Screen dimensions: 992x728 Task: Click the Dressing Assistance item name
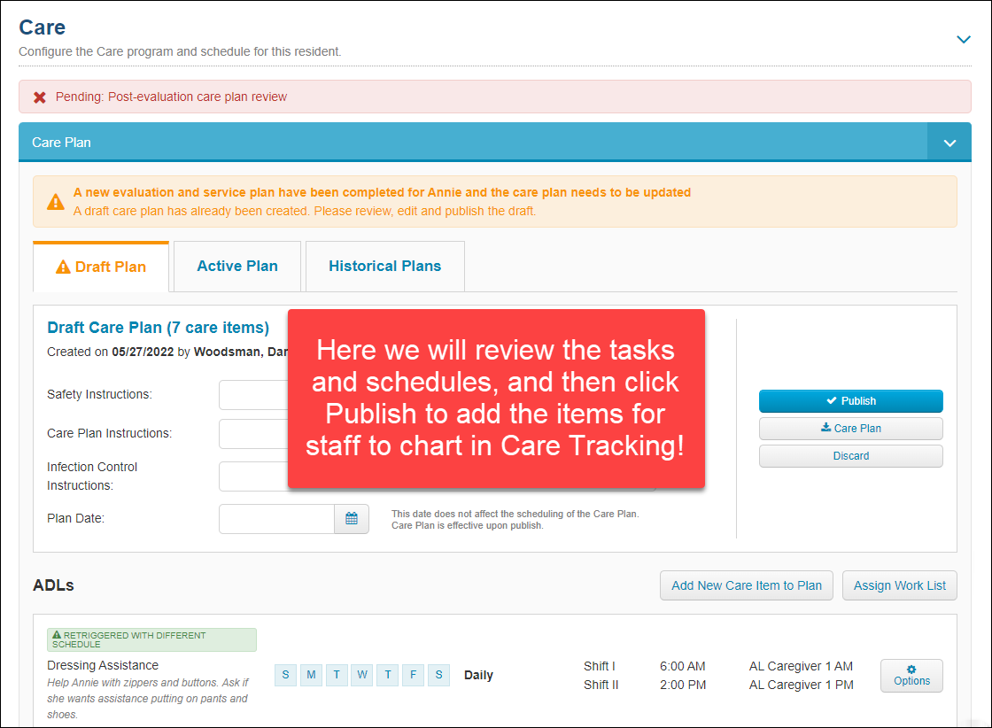[x=103, y=665]
